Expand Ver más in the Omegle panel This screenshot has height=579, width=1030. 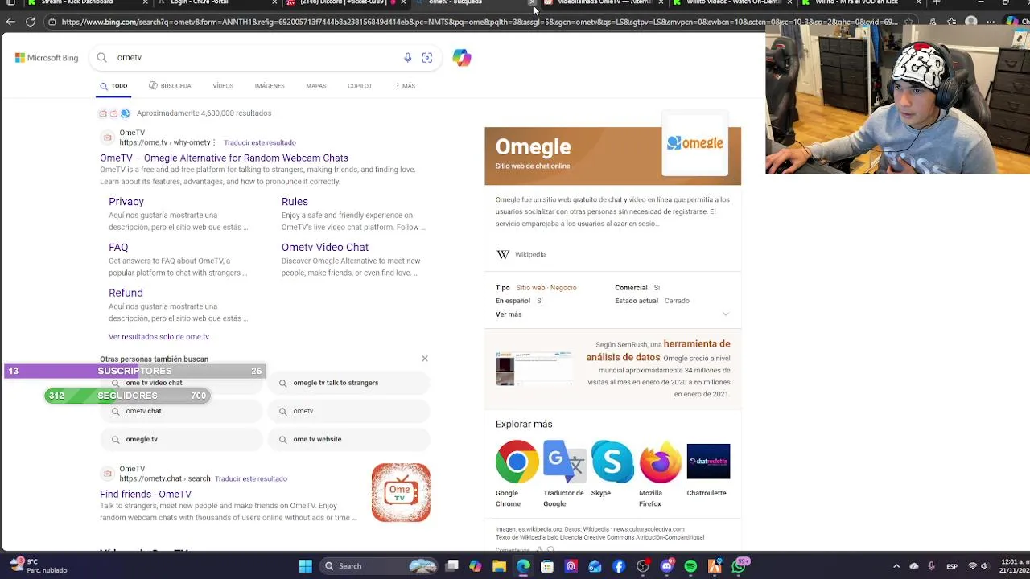pos(509,314)
